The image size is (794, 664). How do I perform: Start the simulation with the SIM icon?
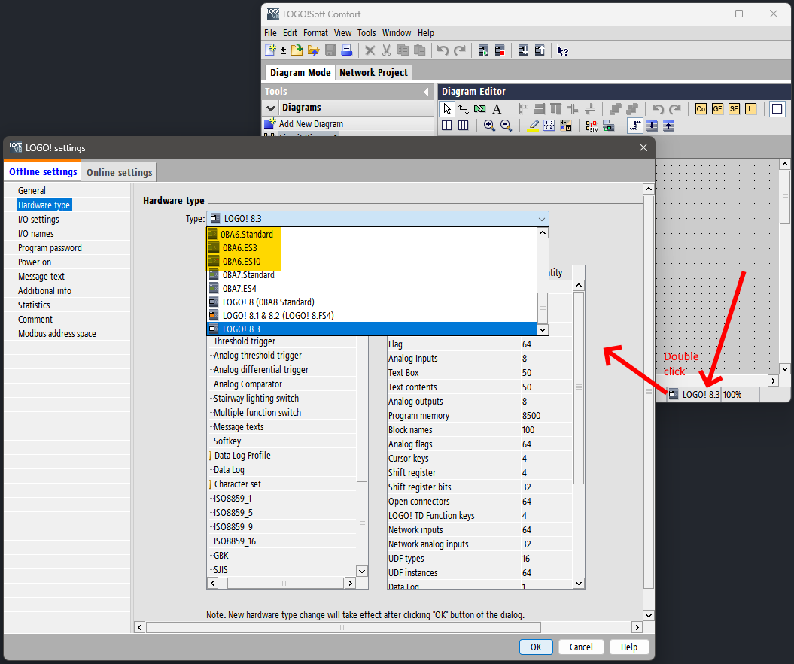tap(592, 126)
